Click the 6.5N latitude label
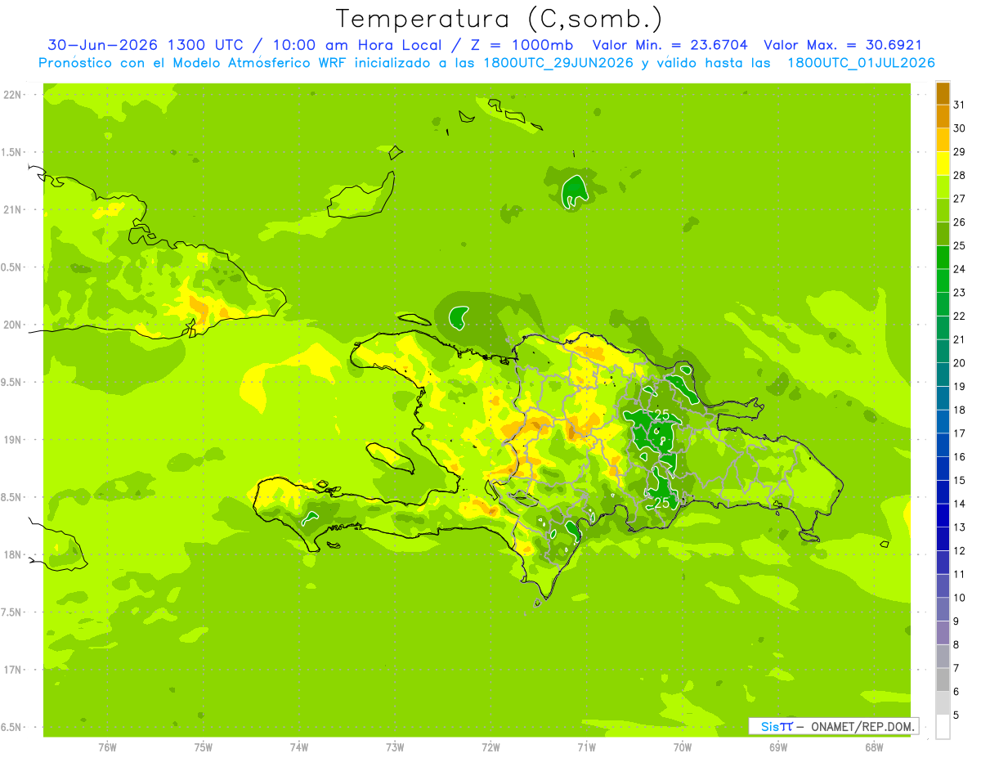981x758 pixels. click(x=12, y=728)
